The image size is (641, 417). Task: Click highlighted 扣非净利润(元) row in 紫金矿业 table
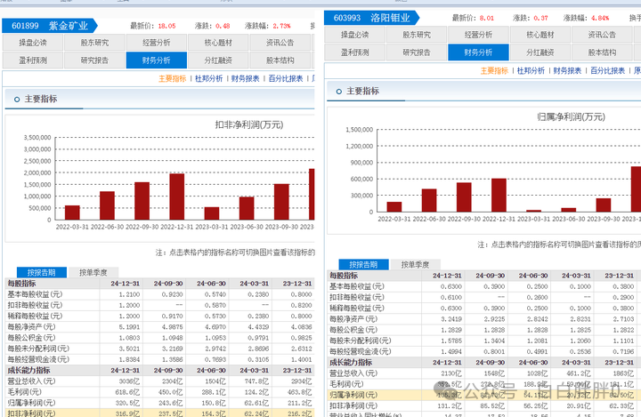point(159,413)
